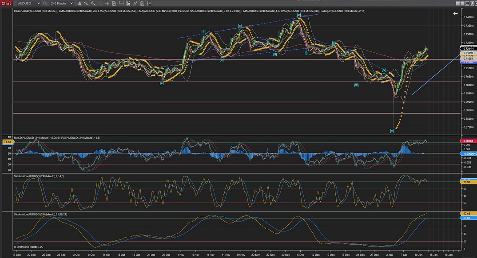Image resolution: width=477 pixels, height=258 pixels.
Task: Select the [iv] wave label
Action: (384, 70)
